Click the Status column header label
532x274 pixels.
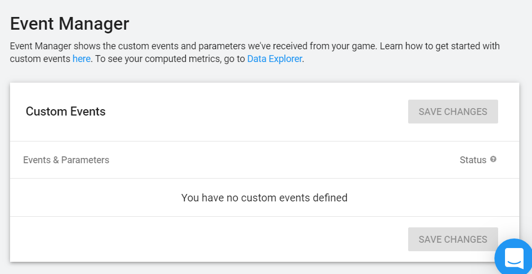473,160
